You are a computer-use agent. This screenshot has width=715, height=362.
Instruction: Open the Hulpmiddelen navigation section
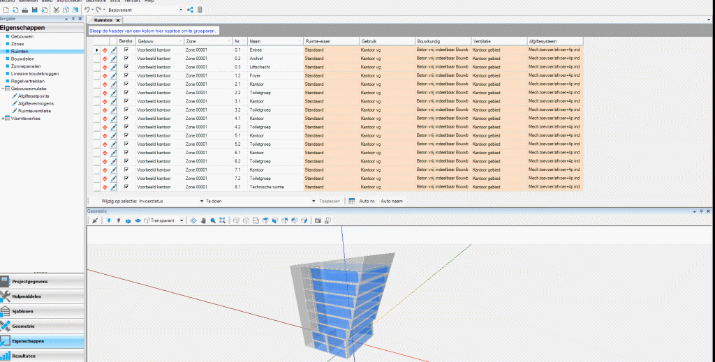pos(42,296)
